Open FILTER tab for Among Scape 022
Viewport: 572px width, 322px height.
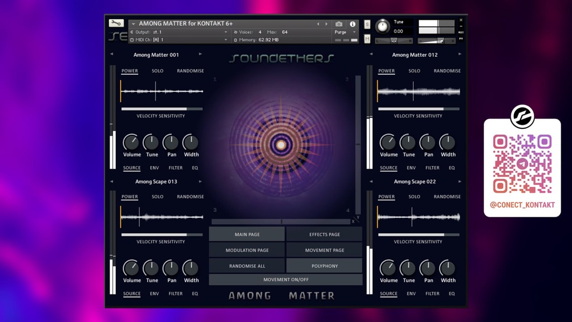click(432, 294)
